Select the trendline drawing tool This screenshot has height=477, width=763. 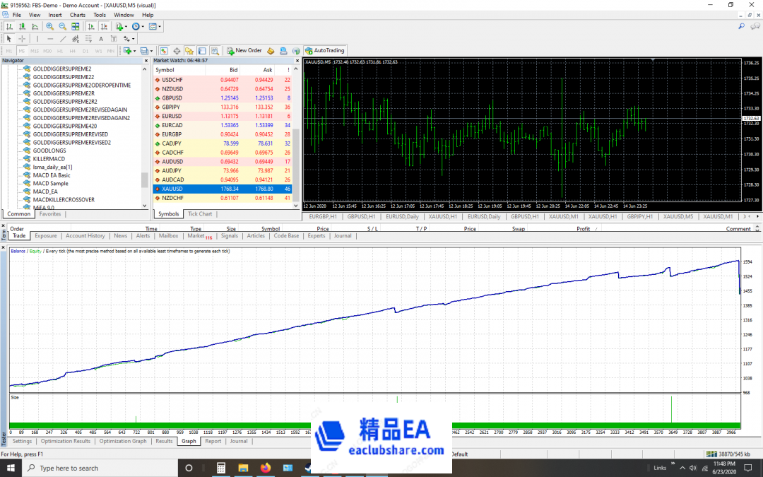point(63,38)
